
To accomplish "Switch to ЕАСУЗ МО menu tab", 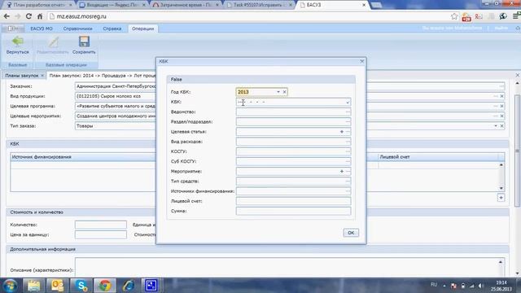I will point(42,28).
